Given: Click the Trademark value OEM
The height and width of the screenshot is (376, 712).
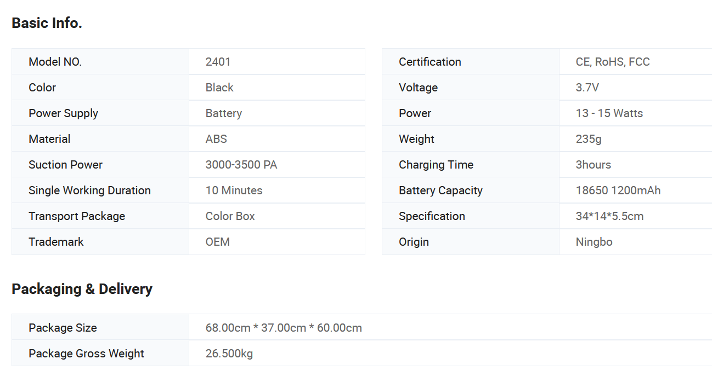Looking at the screenshot, I should point(218,242).
